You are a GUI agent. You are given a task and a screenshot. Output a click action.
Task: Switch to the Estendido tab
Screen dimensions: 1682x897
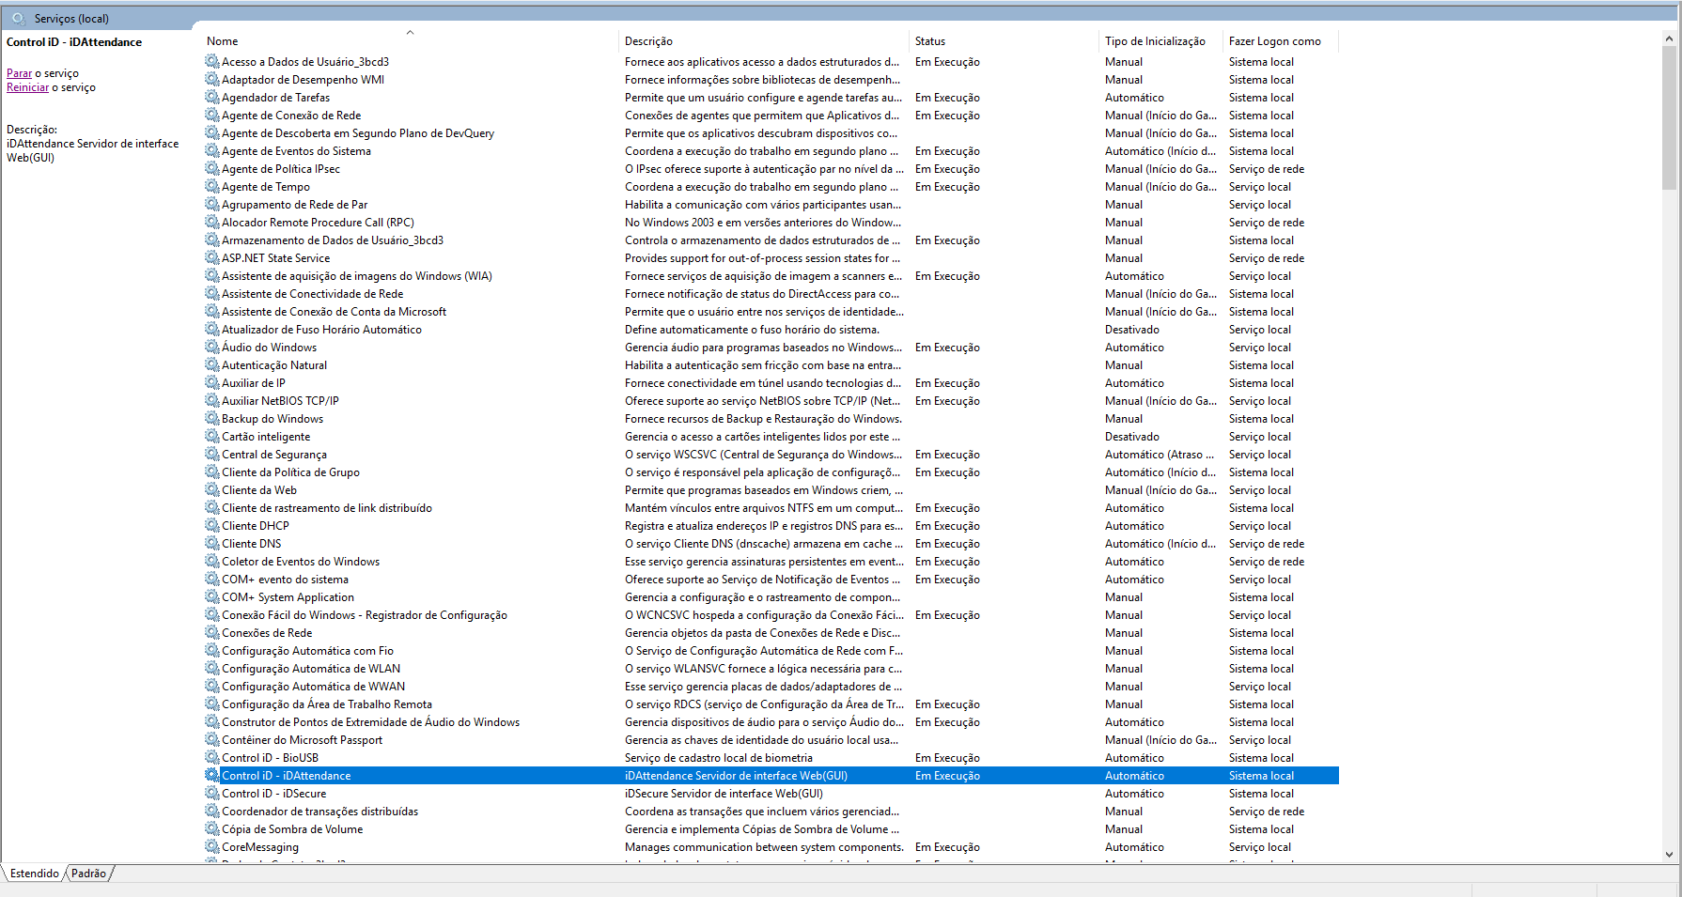pyautogui.click(x=35, y=874)
